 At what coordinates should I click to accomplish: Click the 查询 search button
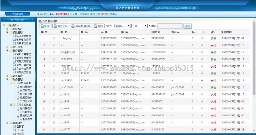click(x=187, y=26)
